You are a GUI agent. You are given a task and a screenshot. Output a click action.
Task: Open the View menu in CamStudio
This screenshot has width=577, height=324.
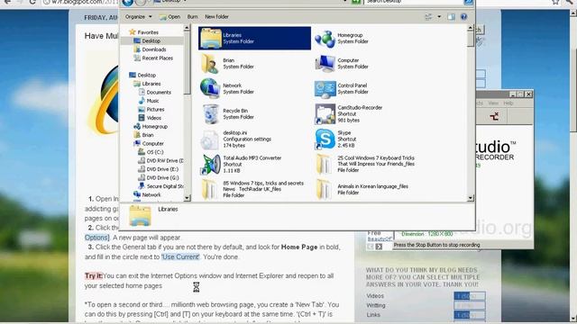click(x=493, y=103)
